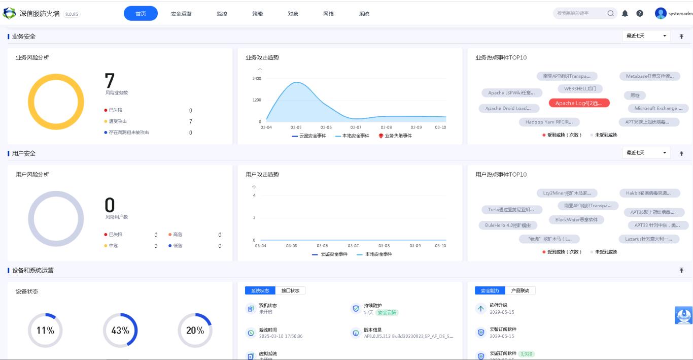Toggle 受到威胁 legend in 用户热点事件TOP10
The image size is (693, 360).
tap(562, 252)
